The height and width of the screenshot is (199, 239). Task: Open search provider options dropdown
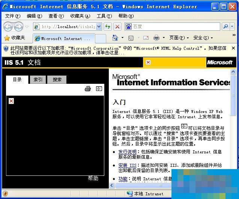point(232,27)
